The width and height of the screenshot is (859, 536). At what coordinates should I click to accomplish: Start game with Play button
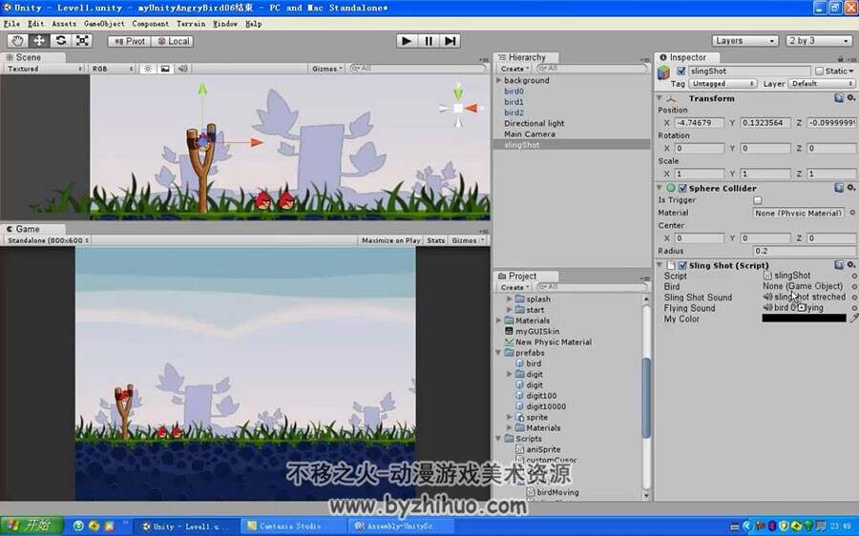[x=407, y=41]
